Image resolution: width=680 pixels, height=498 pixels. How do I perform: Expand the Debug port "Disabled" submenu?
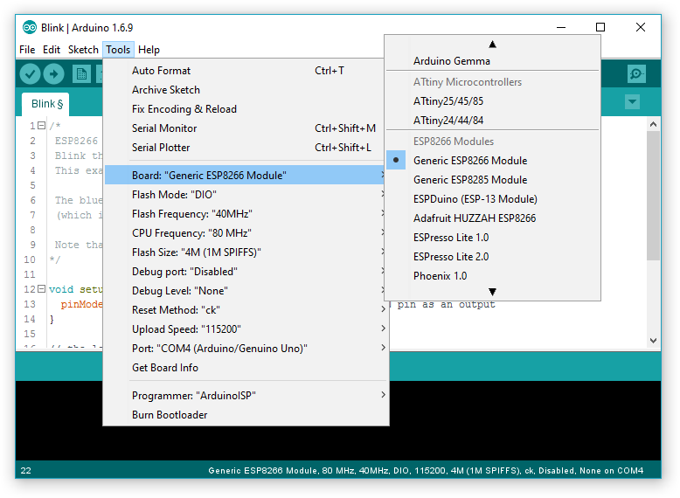pyautogui.click(x=246, y=272)
